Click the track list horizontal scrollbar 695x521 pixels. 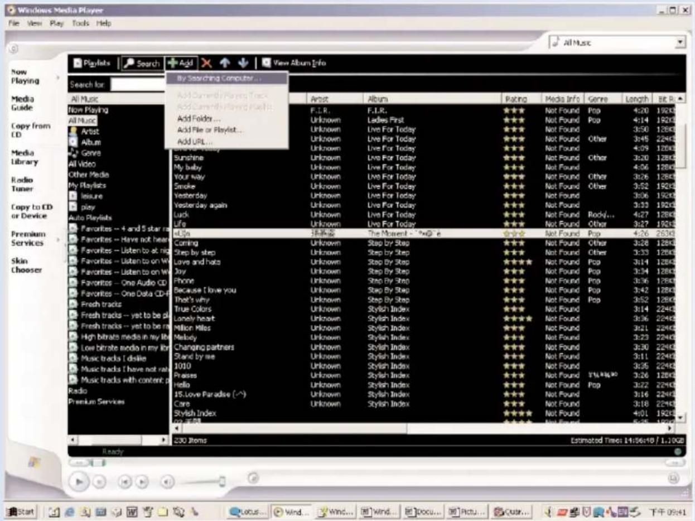coord(424,428)
